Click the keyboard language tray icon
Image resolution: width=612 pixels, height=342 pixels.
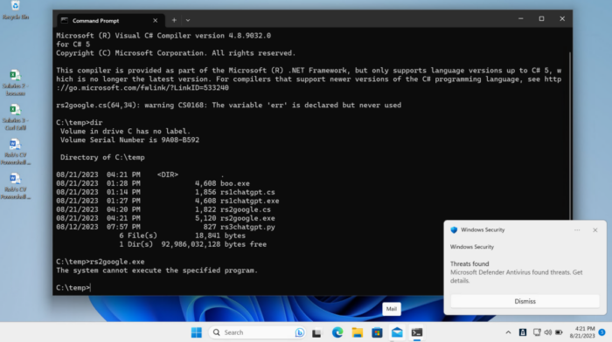523,332
